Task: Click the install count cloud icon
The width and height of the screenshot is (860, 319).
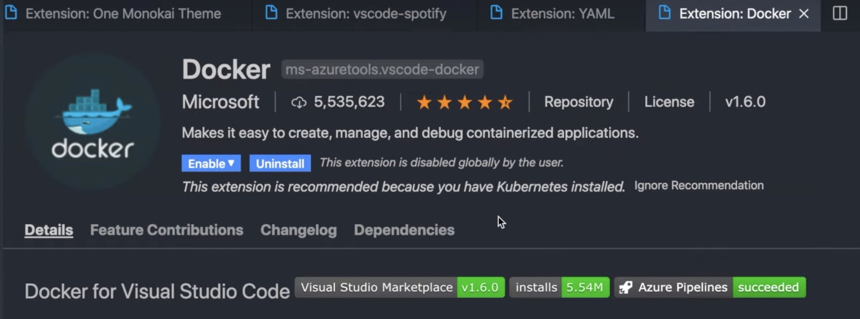Action: 299,102
